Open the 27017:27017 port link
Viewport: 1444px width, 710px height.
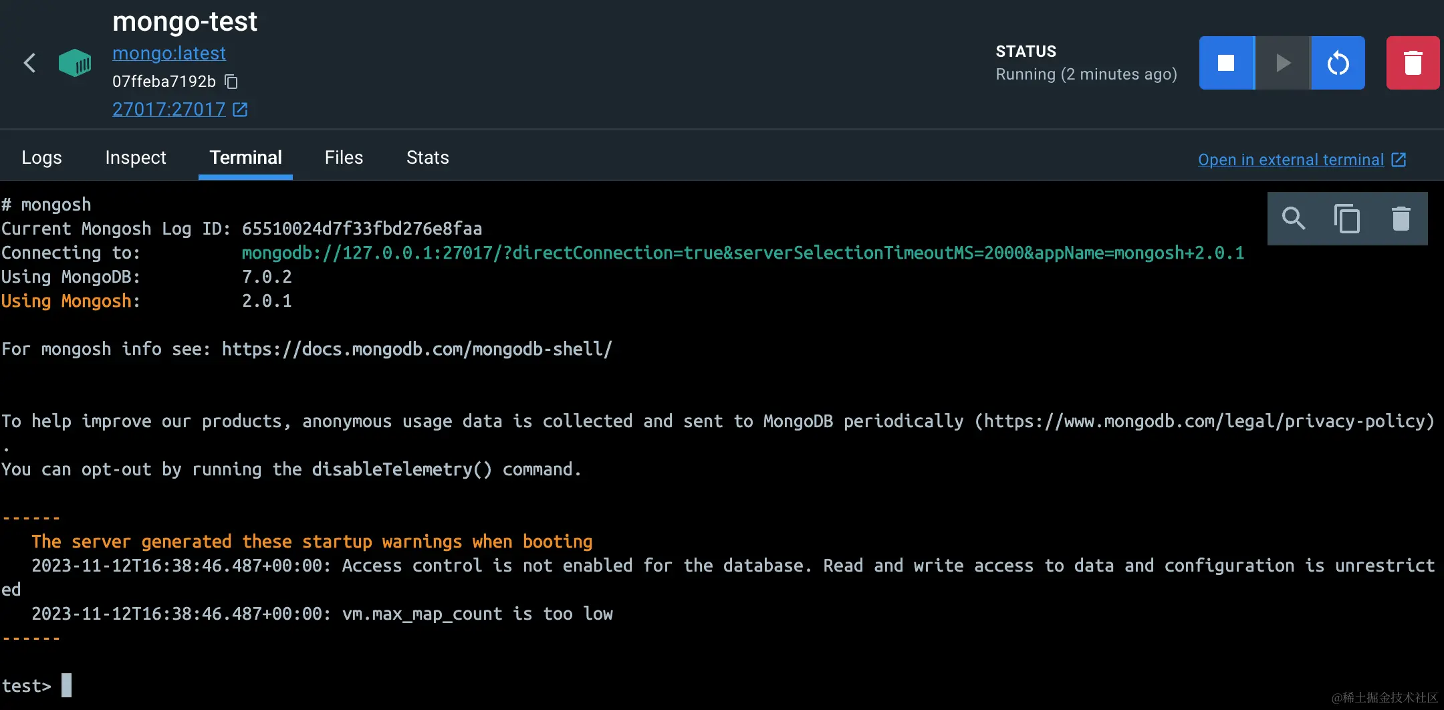169,109
